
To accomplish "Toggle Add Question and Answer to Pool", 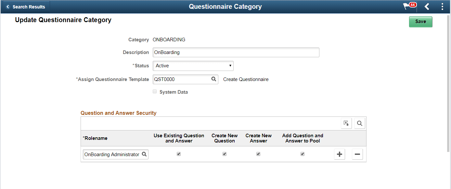I will click(x=303, y=154).
